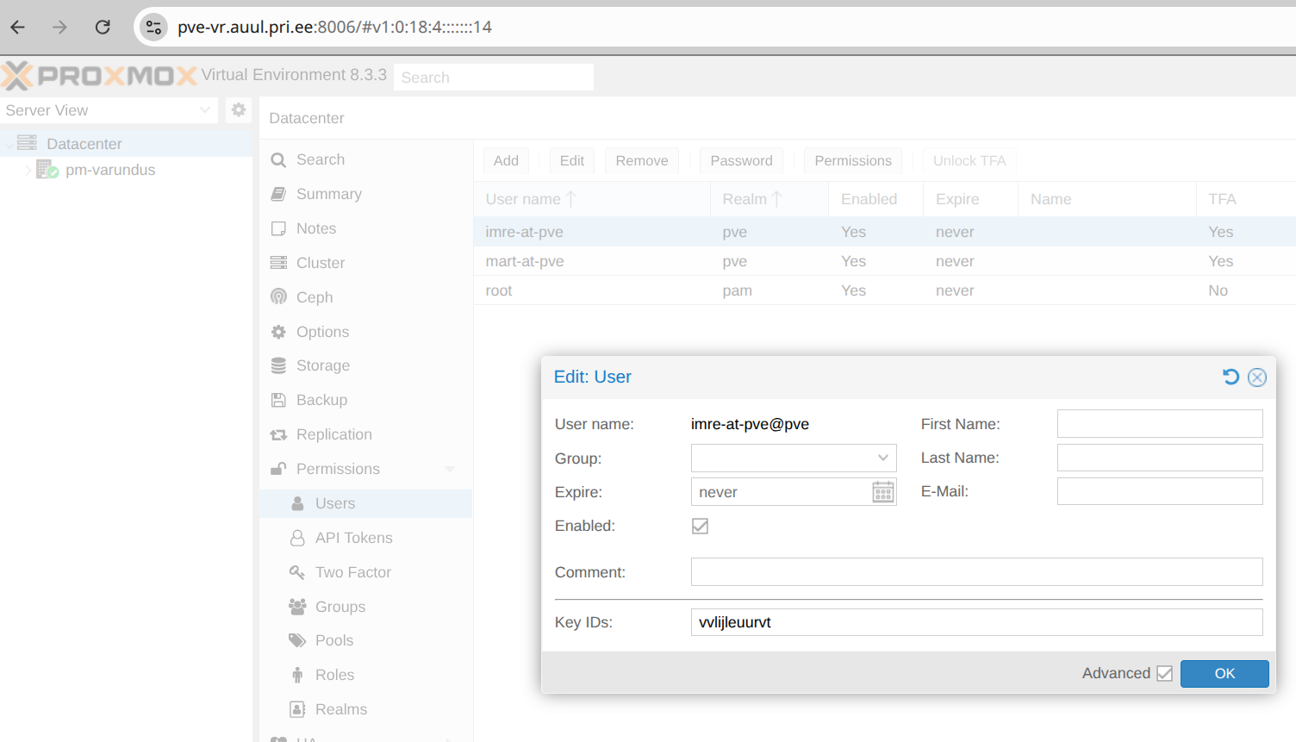
Task: Click the reset icon in Edit User dialog
Action: pyautogui.click(x=1231, y=377)
